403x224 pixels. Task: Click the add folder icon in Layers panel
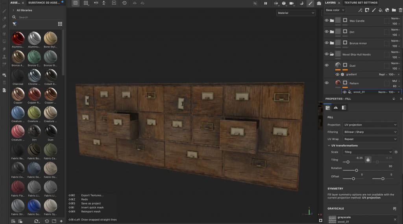click(x=394, y=10)
